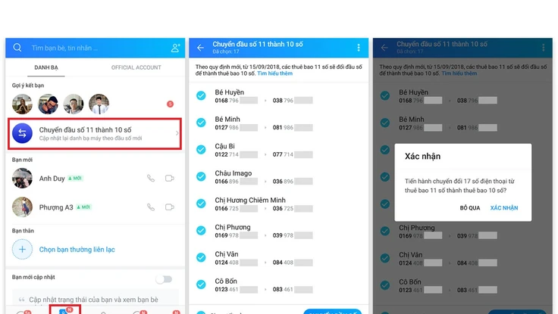
Task: Open Phượng A3 profile picture
Action: (22, 207)
